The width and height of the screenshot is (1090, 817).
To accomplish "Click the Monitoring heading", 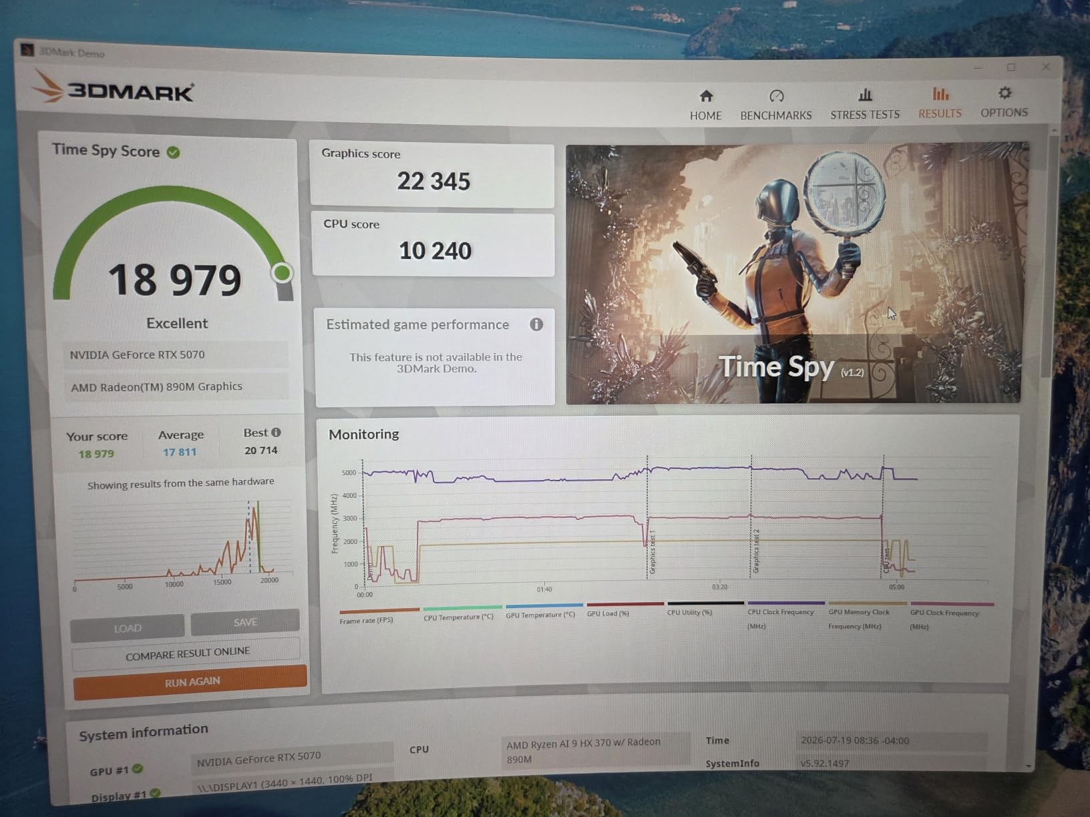I will [x=364, y=434].
